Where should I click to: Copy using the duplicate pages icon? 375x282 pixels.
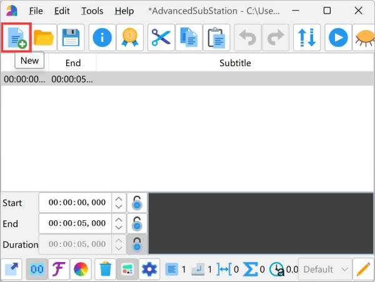pyautogui.click(x=189, y=37)
